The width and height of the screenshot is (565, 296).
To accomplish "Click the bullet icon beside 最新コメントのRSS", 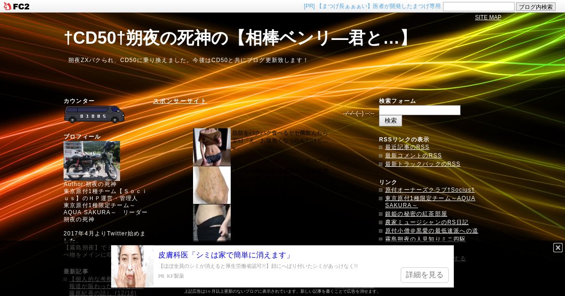I will point(381,156).
